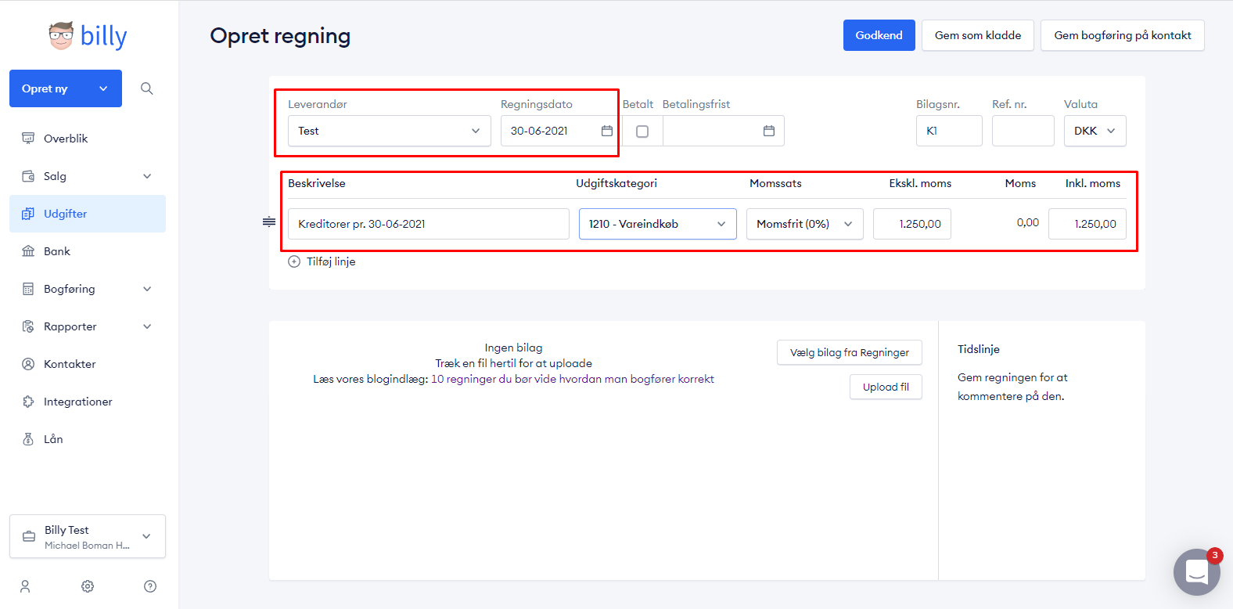The image size is (1233, 609).
Task: Click Gem som kladde
Action: pyautogui.click(x=978, y=35)
